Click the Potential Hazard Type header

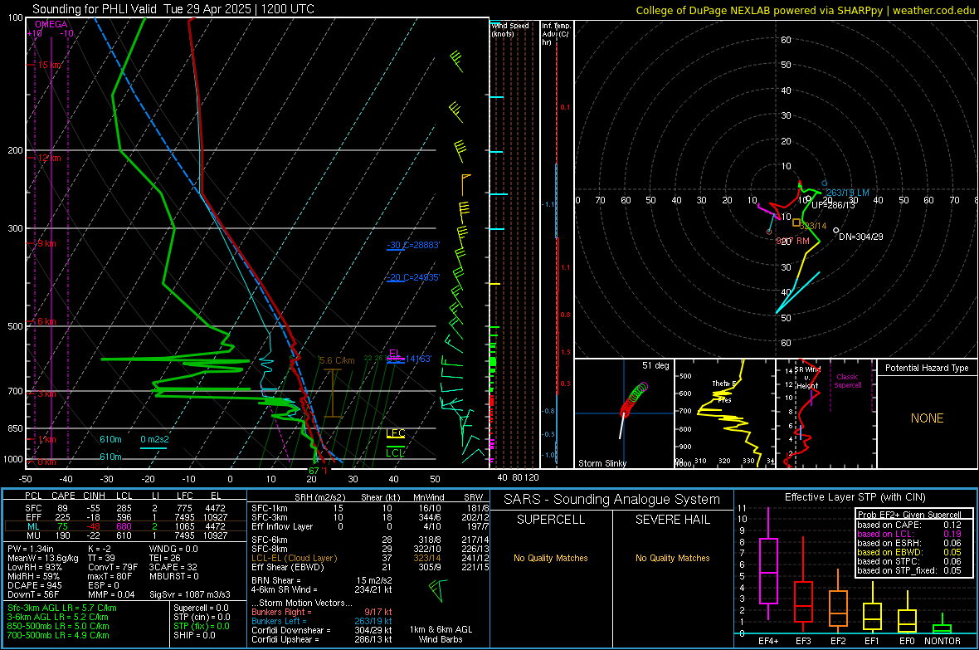(x=927, y=368)
